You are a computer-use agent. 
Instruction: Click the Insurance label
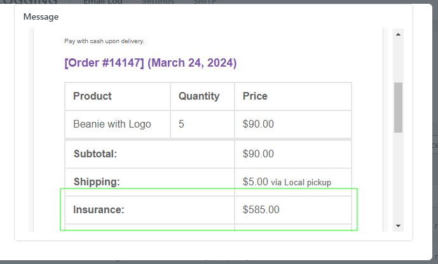point(99,209)
